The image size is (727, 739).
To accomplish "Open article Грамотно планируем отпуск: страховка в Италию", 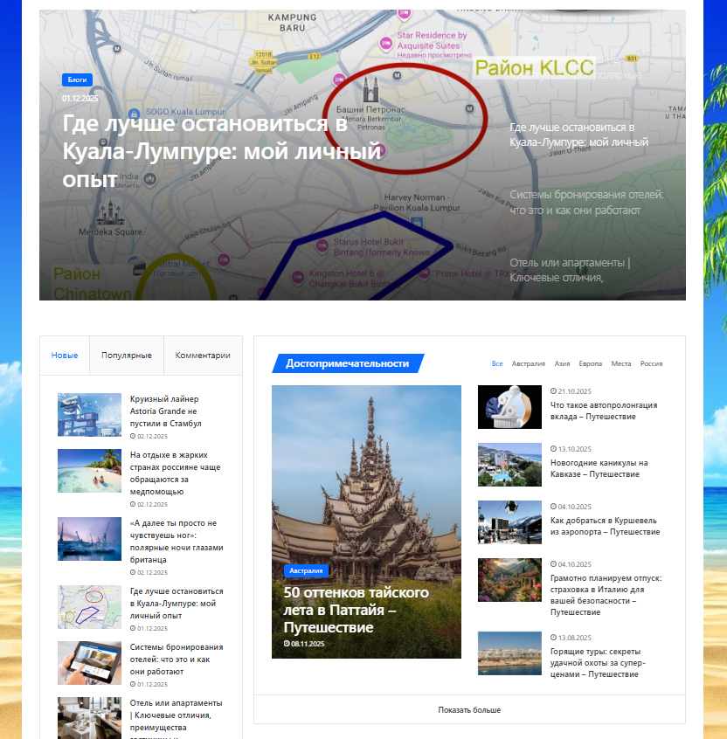I will (606, 595).
